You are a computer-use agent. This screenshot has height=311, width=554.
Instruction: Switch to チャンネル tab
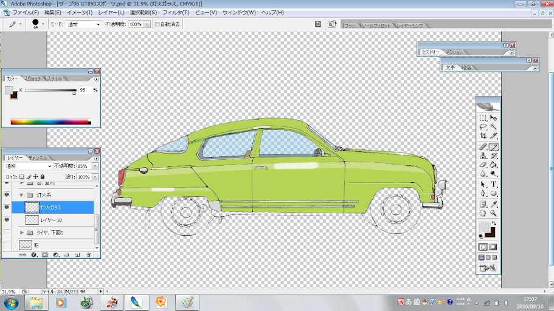point(38,157)
